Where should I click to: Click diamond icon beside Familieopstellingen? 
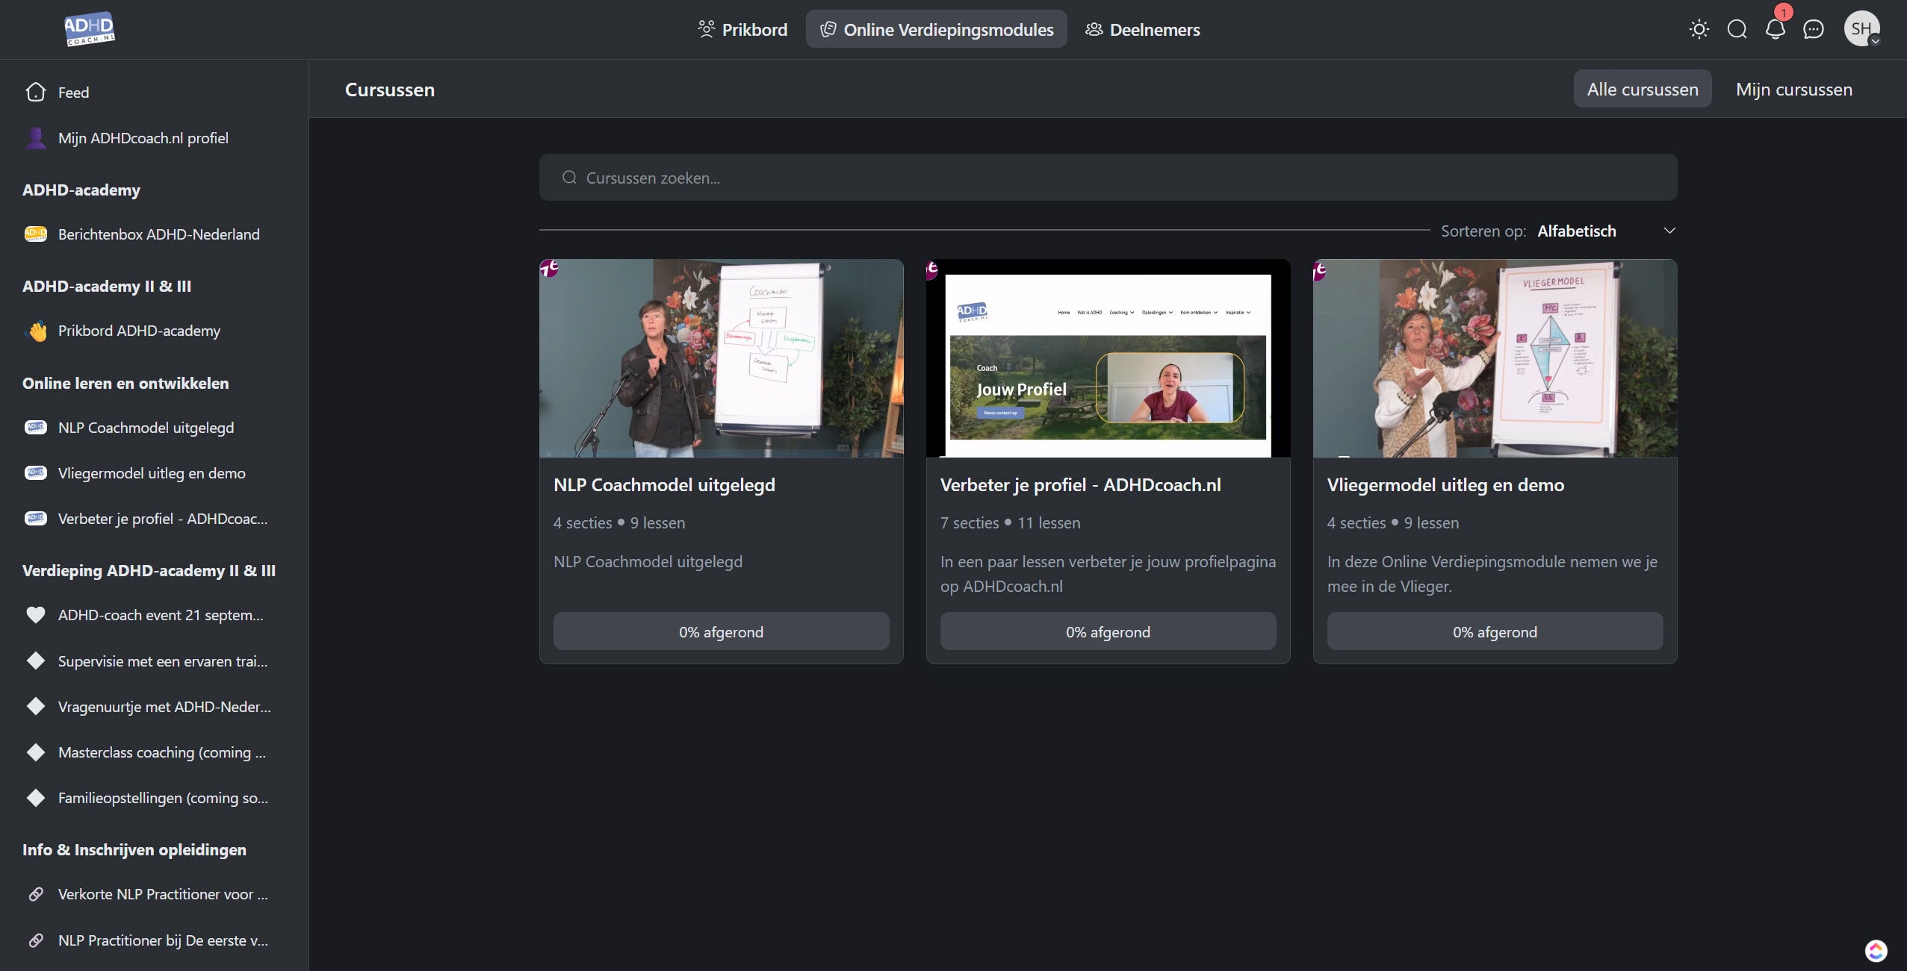[35, 798]
